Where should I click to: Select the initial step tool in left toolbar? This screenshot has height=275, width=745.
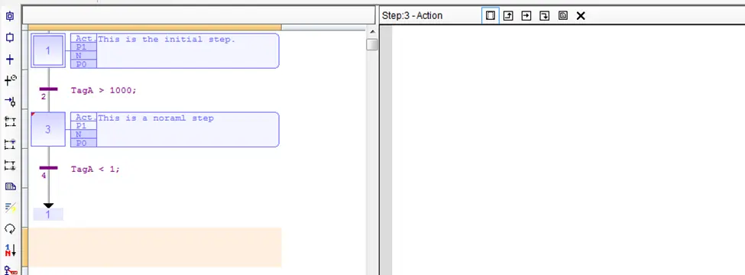(x=9, y=16)
